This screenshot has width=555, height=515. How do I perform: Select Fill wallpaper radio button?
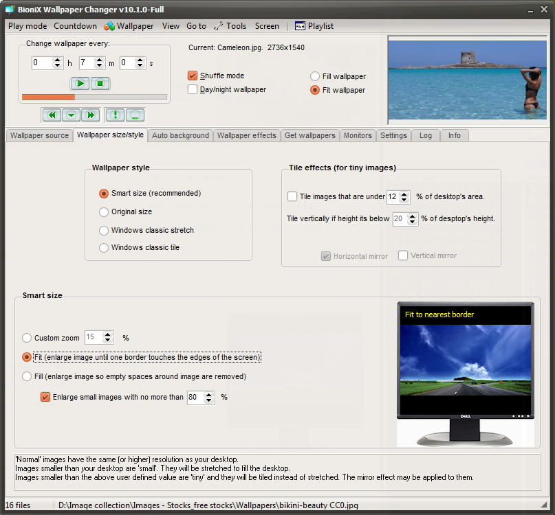coord(315,76)
